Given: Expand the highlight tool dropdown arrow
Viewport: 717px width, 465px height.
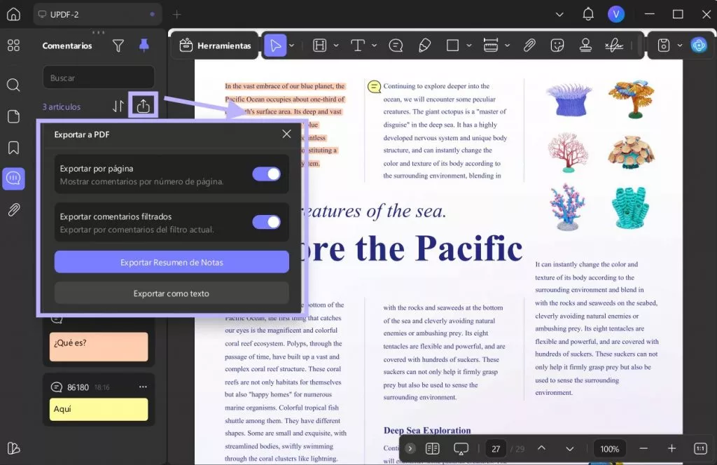Looking at the screenshot, I should [x=336, y=46].
